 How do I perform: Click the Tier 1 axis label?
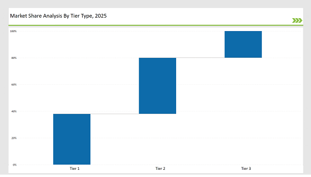[75, 168]
